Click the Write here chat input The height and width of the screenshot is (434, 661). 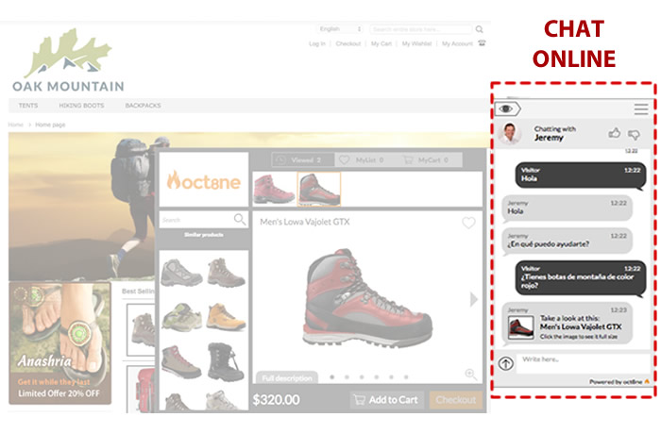point(585,363)
